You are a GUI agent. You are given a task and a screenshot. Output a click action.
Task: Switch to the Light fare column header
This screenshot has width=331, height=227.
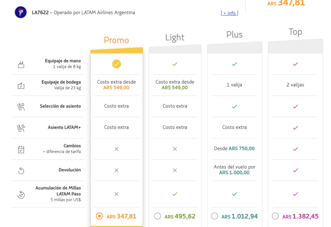point(174,38)
